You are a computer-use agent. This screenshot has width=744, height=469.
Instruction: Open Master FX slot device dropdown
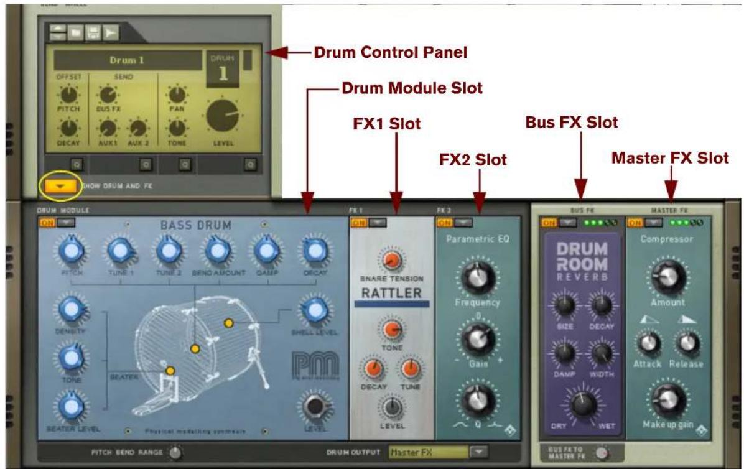pyautogui.click(x=653, y=223)
